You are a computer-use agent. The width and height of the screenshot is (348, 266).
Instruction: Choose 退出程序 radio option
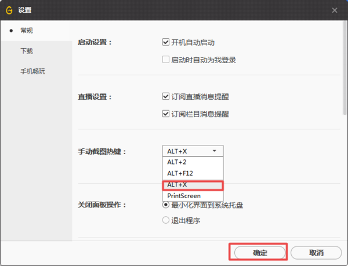[166, 220]
